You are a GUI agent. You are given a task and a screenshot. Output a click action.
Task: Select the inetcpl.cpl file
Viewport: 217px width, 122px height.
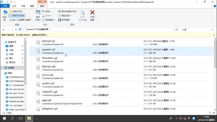pyautogui.click(x=121, y=43)
